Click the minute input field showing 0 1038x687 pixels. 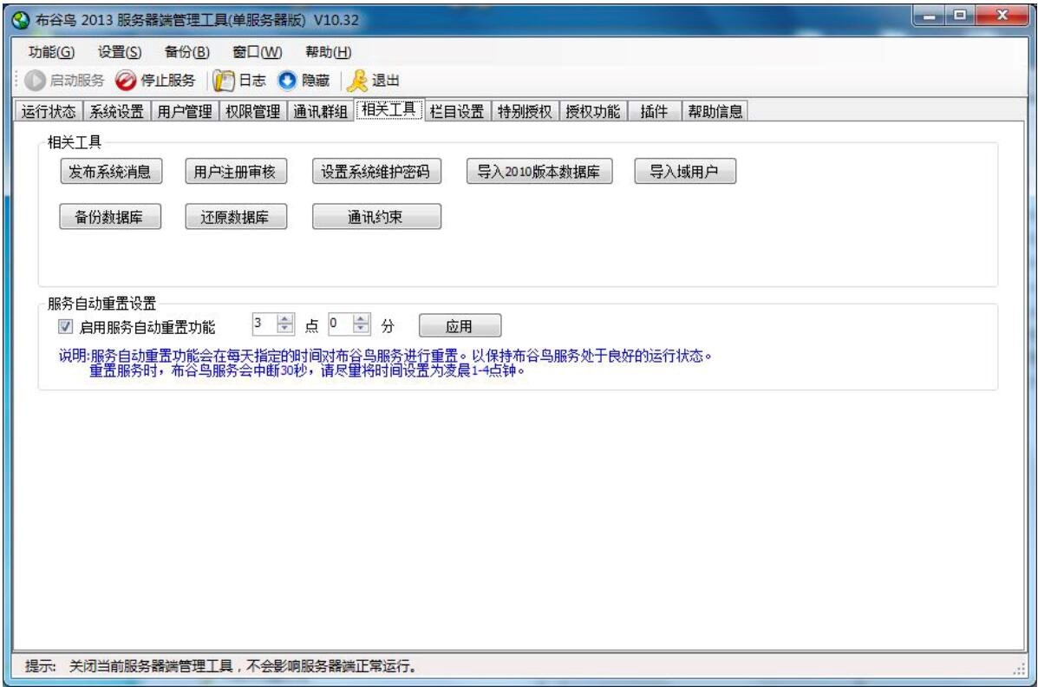click(341, 324)
